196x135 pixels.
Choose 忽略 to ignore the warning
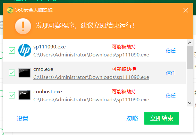(132, 118)
